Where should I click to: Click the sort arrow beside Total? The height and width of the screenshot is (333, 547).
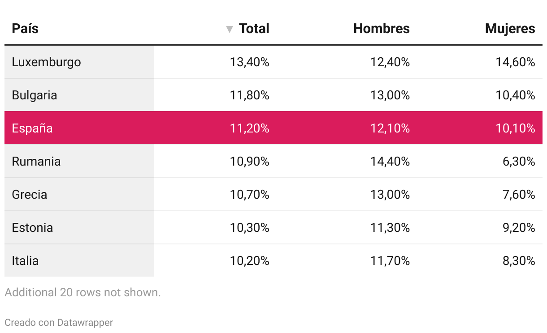pyautogui.click(x=230, y=30)
